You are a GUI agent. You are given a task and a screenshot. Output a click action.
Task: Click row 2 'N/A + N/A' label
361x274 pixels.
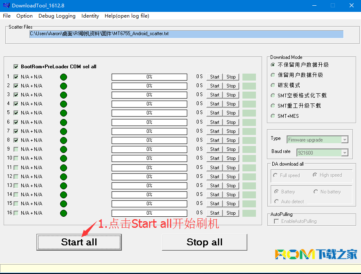click(31, 86)
